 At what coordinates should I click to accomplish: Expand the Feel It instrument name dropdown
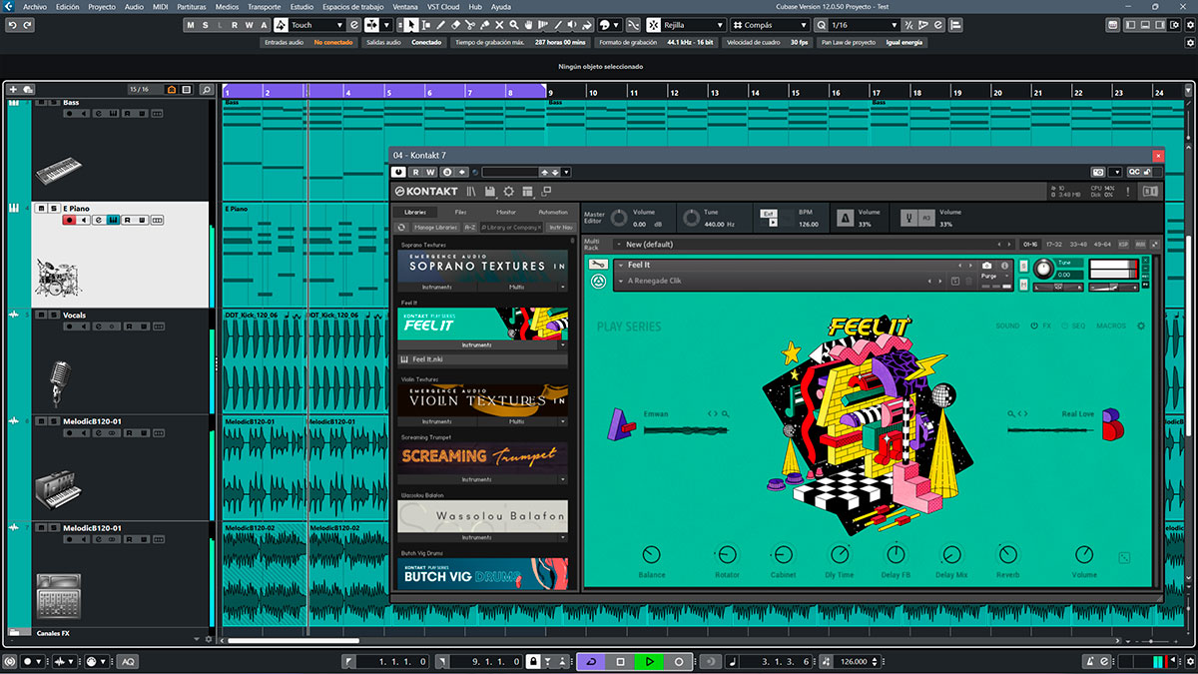(621, 266)
